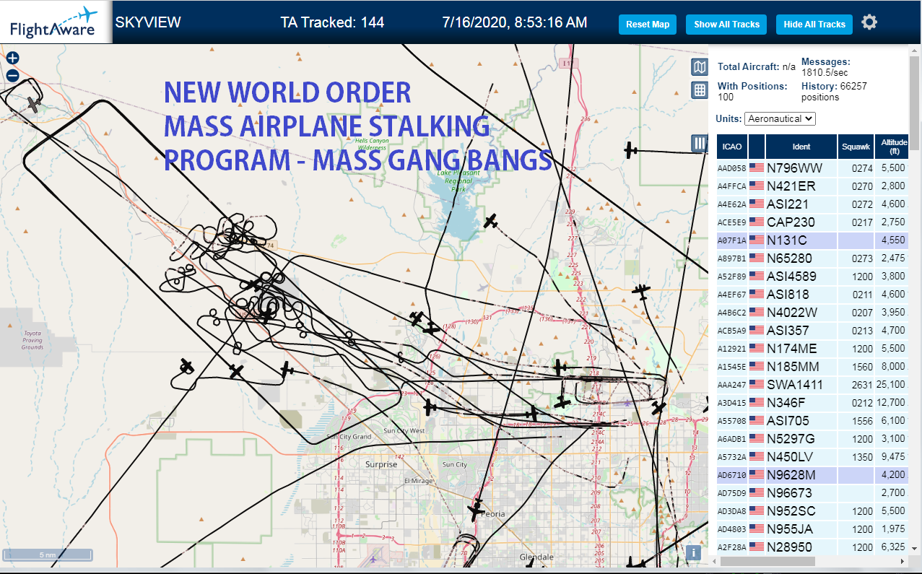922x574 pixels.
Task: Toggle the sidebar columns icon
Action: [x=699, y=143]
